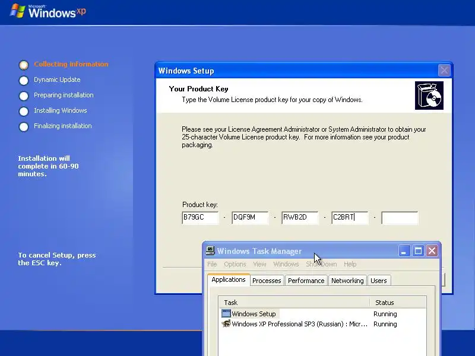Open the Windows menu in Task Manager
The width and height of the screenshot is (475, 356).
(286, 264)
